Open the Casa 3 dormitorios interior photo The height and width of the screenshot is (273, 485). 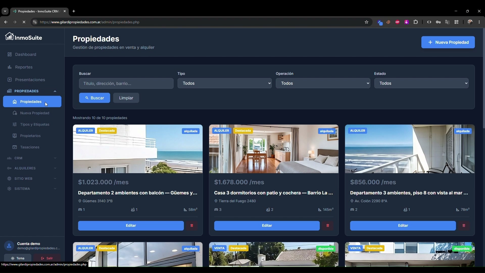pyautogui.click(x=274, y=149)
